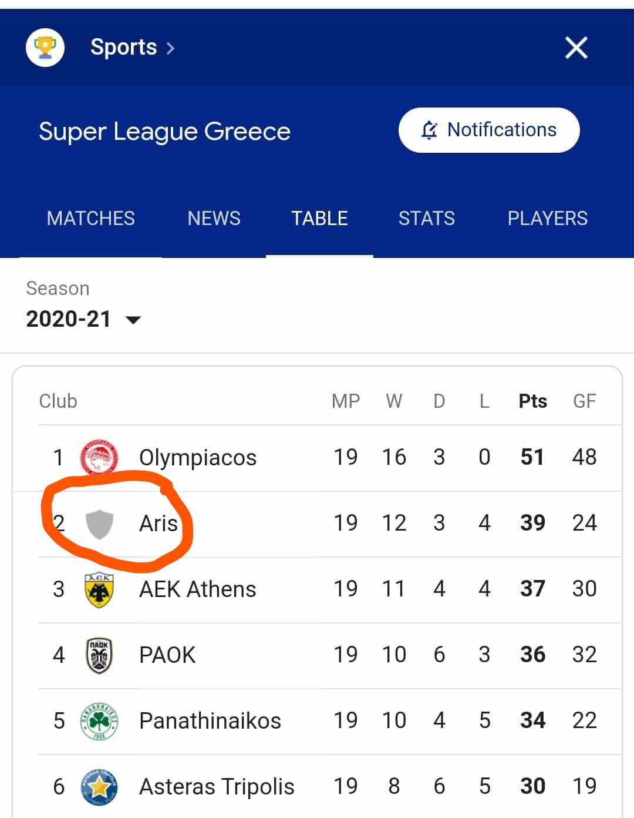Viewport: 634px width, 818px height.
Task: Click the AEK Athens club crest
Action: tap(99, 589)
